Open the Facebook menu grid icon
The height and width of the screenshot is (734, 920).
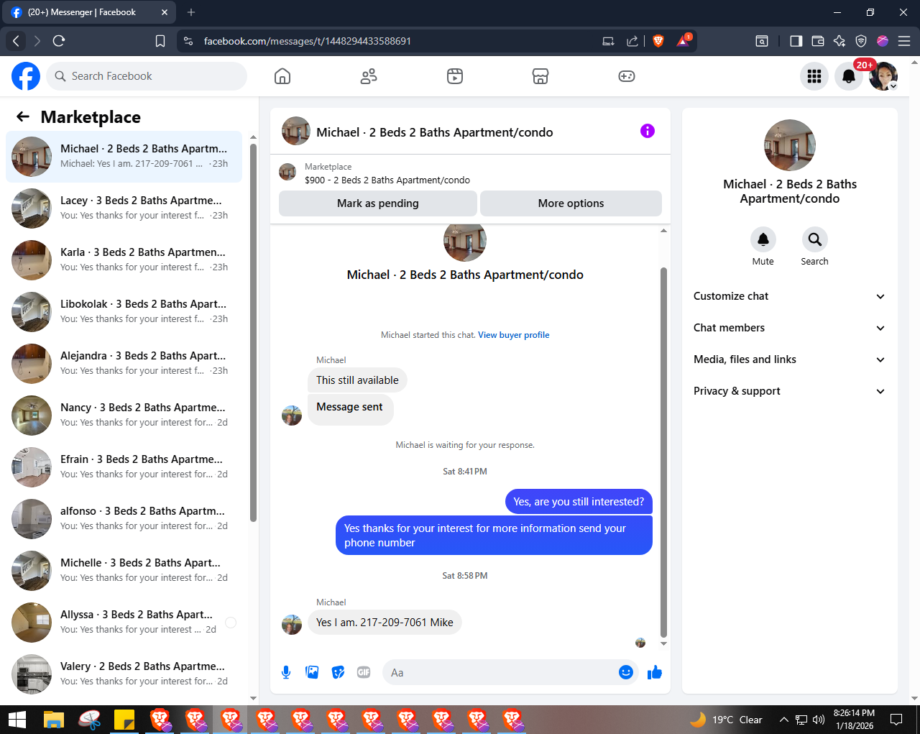(814, 76)
